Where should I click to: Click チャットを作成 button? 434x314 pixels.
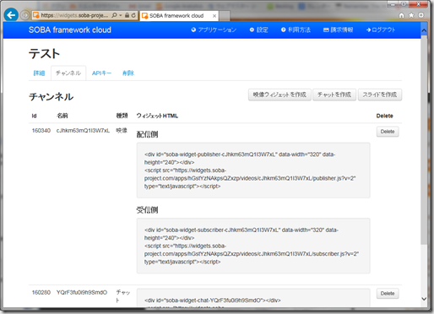click(x=334, y=95)
